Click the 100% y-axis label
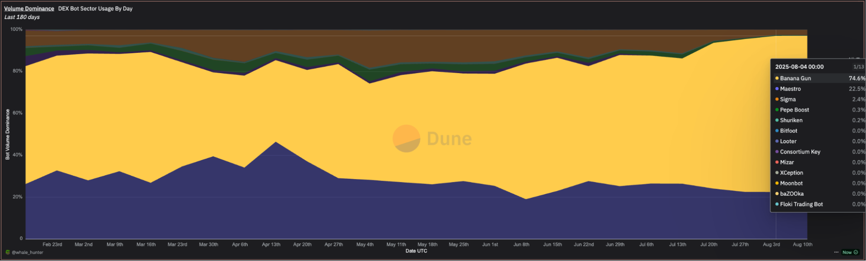 (x=16, y=29)
